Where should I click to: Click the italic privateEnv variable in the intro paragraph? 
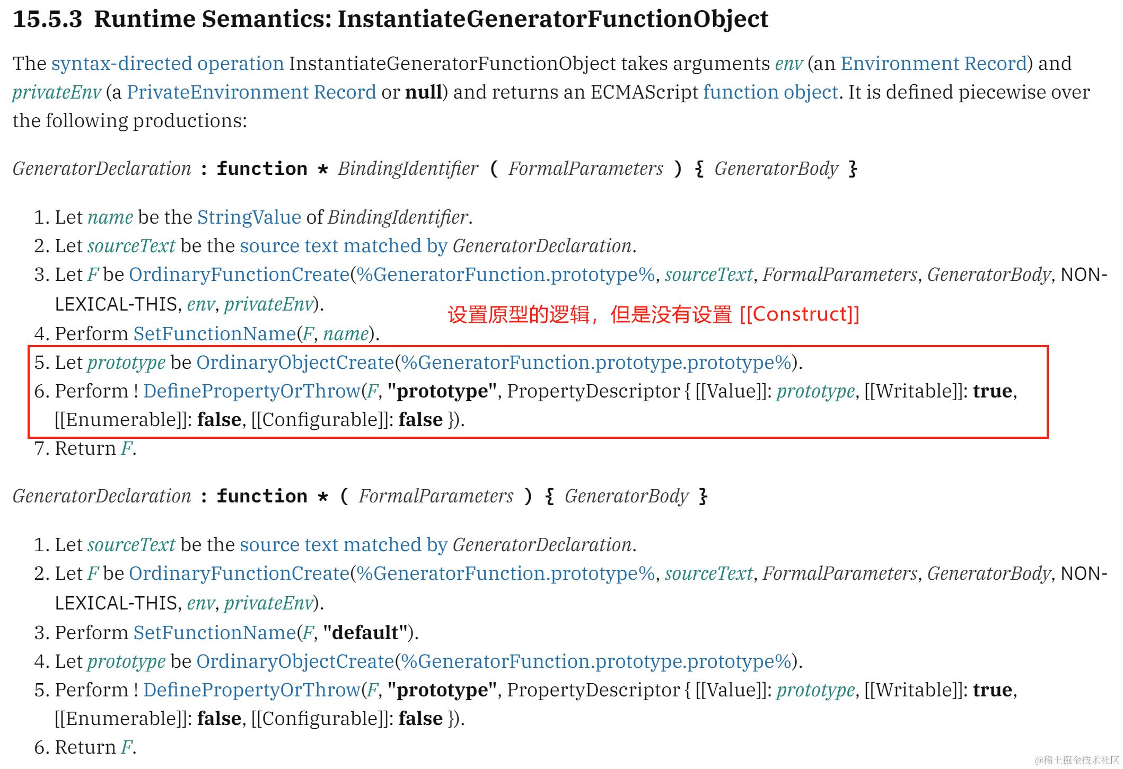[57, 92]
